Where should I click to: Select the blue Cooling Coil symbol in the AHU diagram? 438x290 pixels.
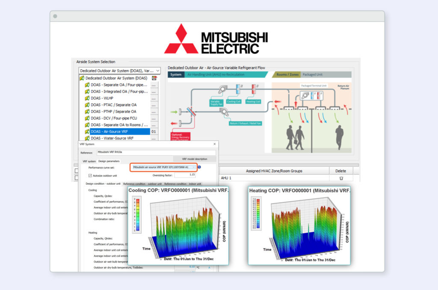pyautogui.click(x=238, y=89)
